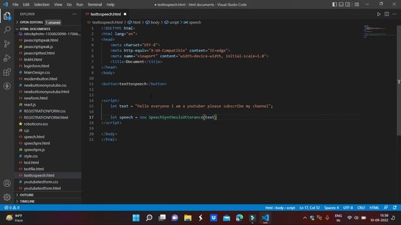Change Spaces: 4 indentation setting
Image resolution: width=401 pixels, height=225 pixels.
coord(331,207)
